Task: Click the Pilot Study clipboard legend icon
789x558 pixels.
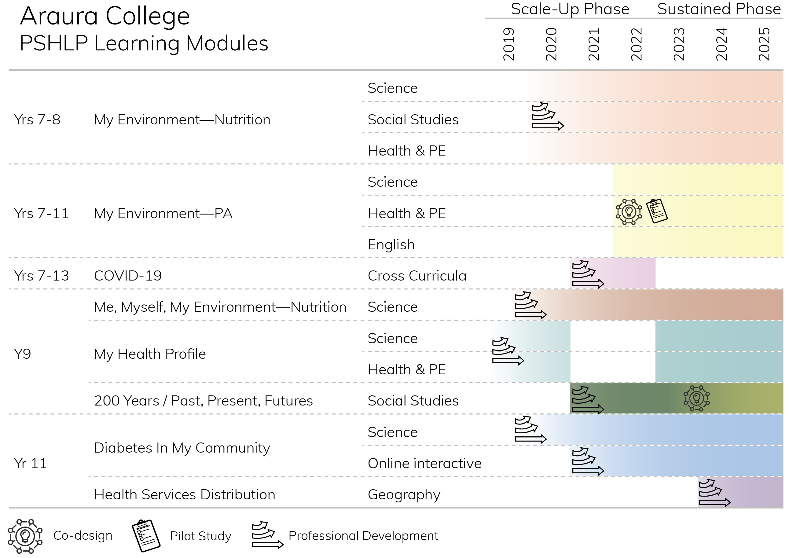Action: pos(146,536)
